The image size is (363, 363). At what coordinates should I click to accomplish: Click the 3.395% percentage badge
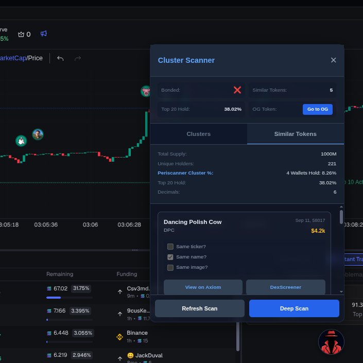(x=80, y=310)
